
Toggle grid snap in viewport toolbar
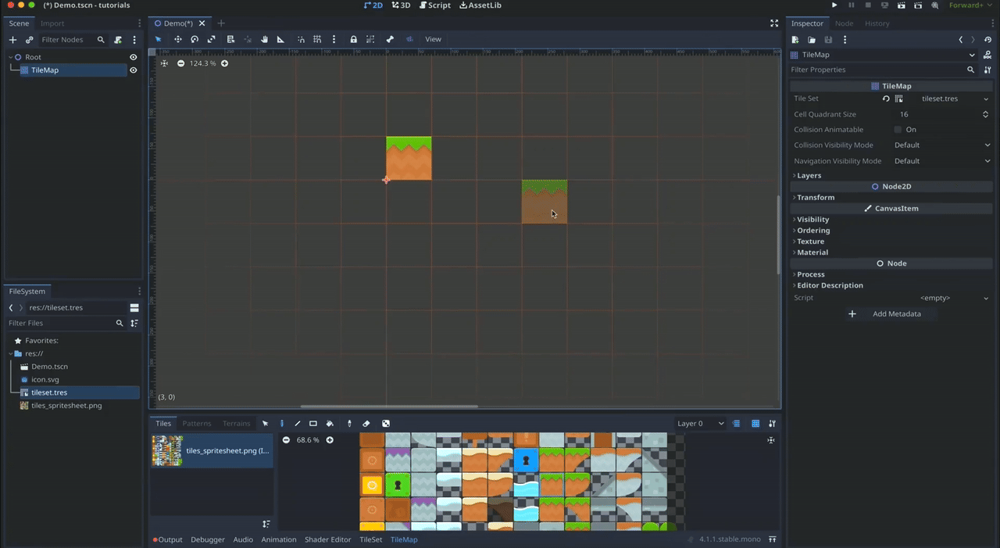tap(317, 39)
